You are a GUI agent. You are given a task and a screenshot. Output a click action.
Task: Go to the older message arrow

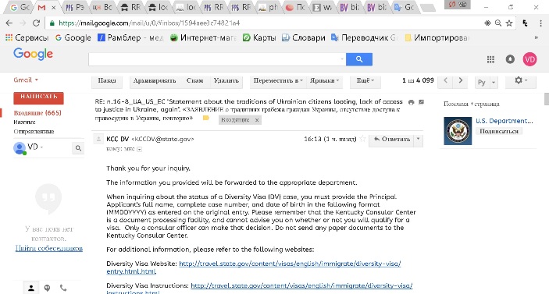pyautogui.click(x=461, y=80)
